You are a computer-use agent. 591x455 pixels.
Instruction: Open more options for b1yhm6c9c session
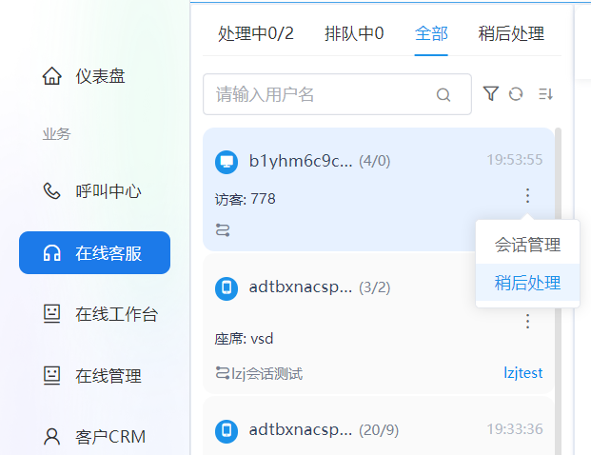pos(527,196)
